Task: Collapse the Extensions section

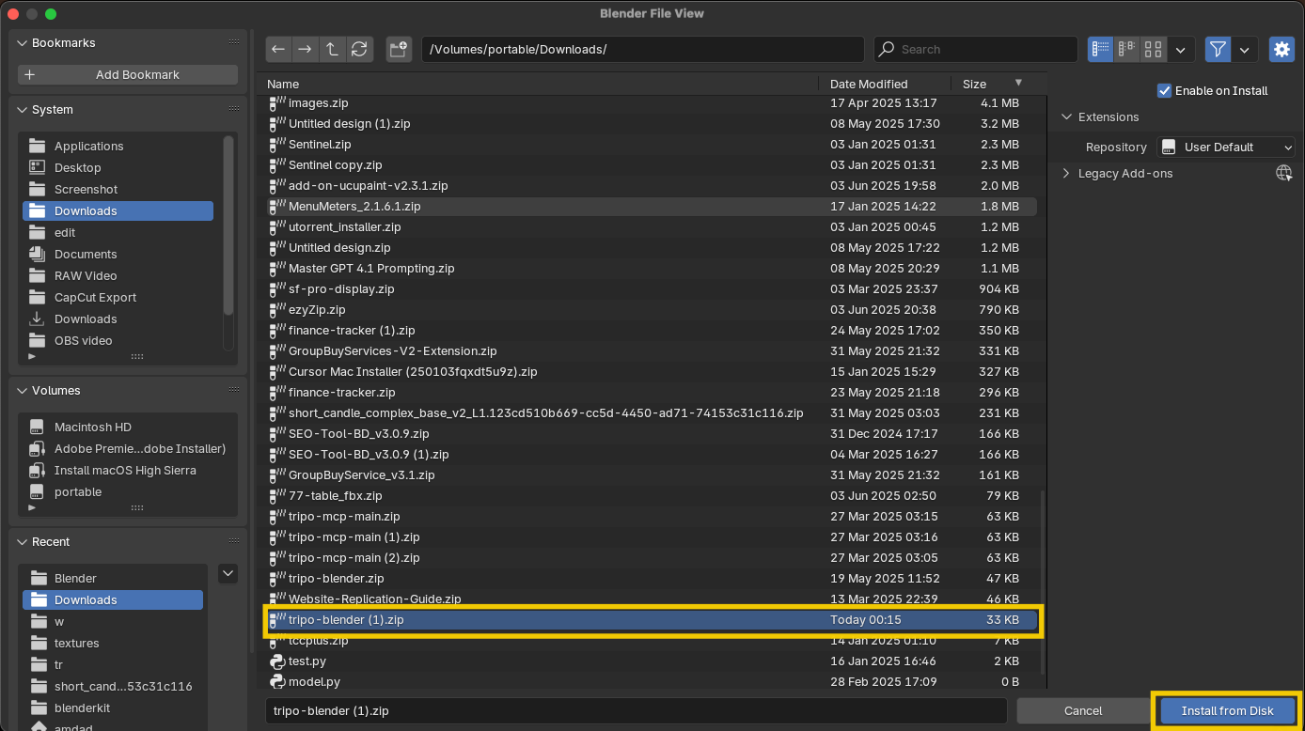Action: 1066,117
